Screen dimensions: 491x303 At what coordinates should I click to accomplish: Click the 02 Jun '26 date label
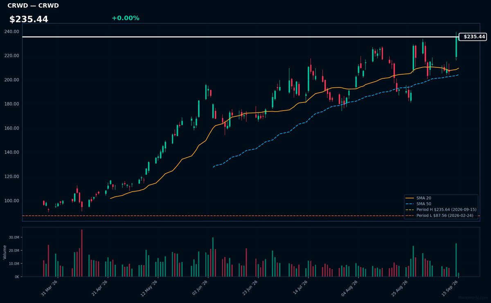tap(200, 288)
